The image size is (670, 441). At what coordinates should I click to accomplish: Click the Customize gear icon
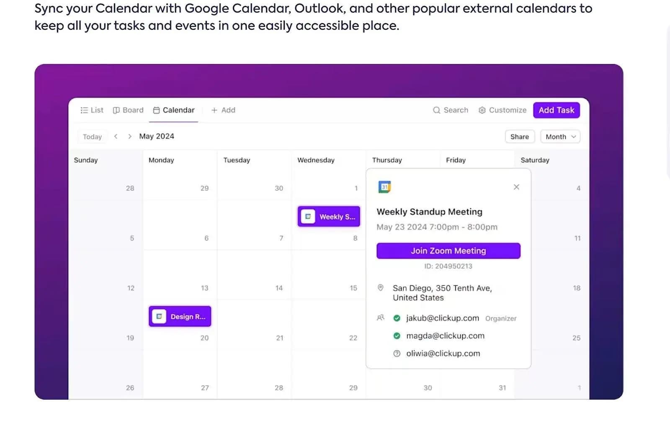point(482,110)
